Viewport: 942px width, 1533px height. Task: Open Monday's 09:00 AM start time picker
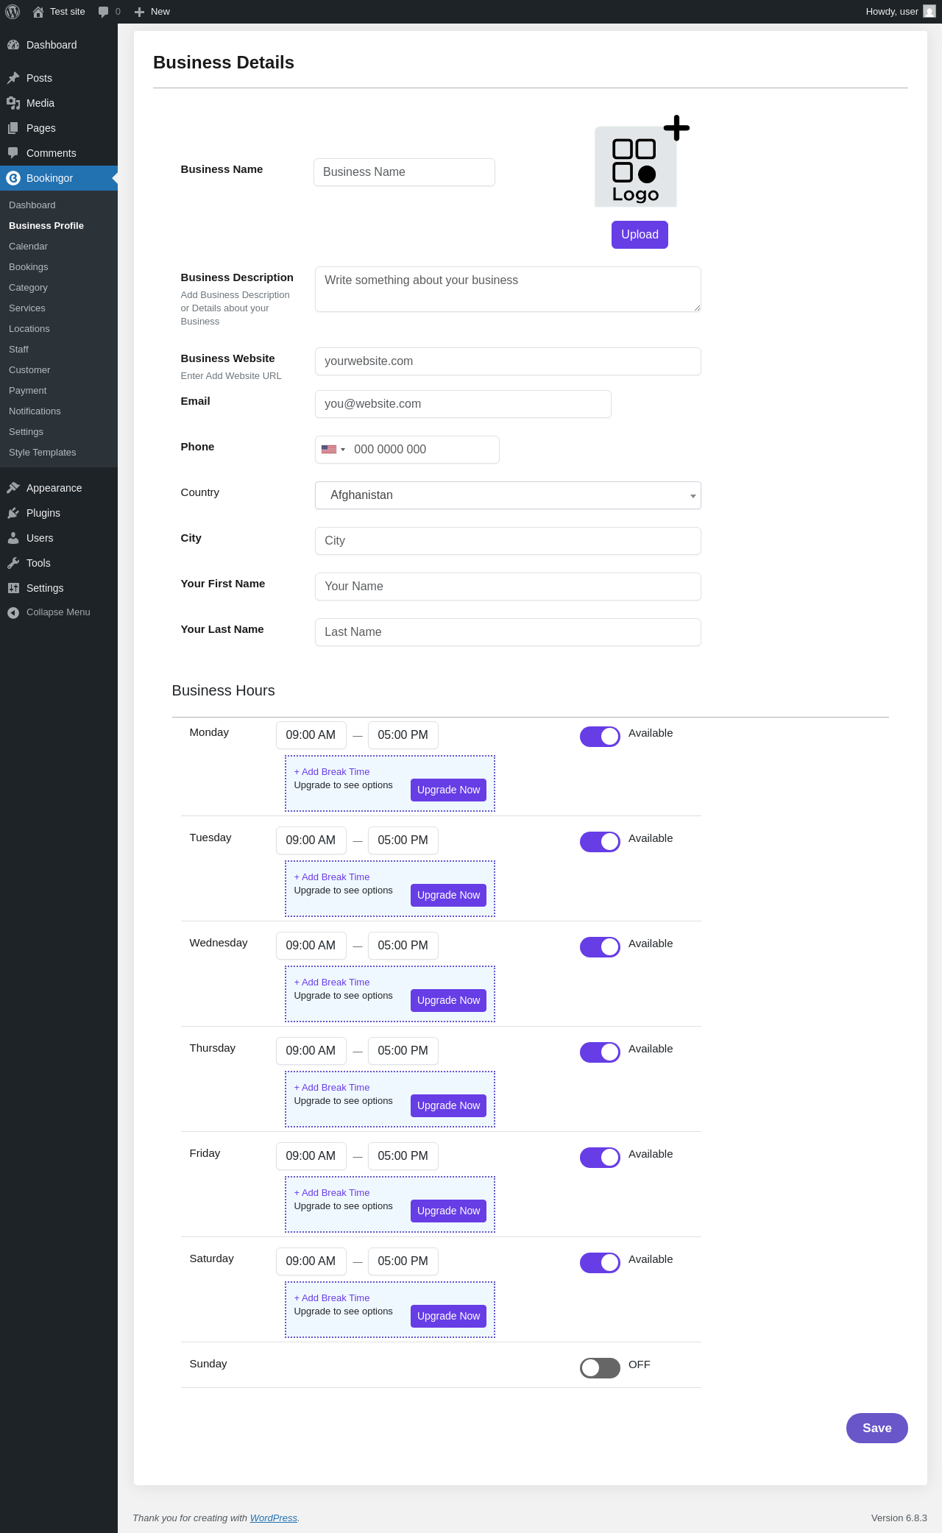pos(311,735)
